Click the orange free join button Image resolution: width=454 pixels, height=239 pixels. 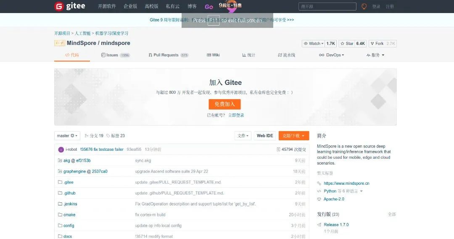(224, 104)
